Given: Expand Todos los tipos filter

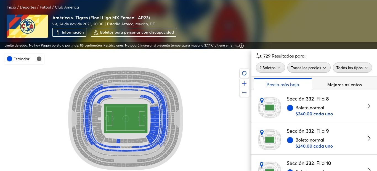Looking at the screenshot, I should click(x=352, y=68).
